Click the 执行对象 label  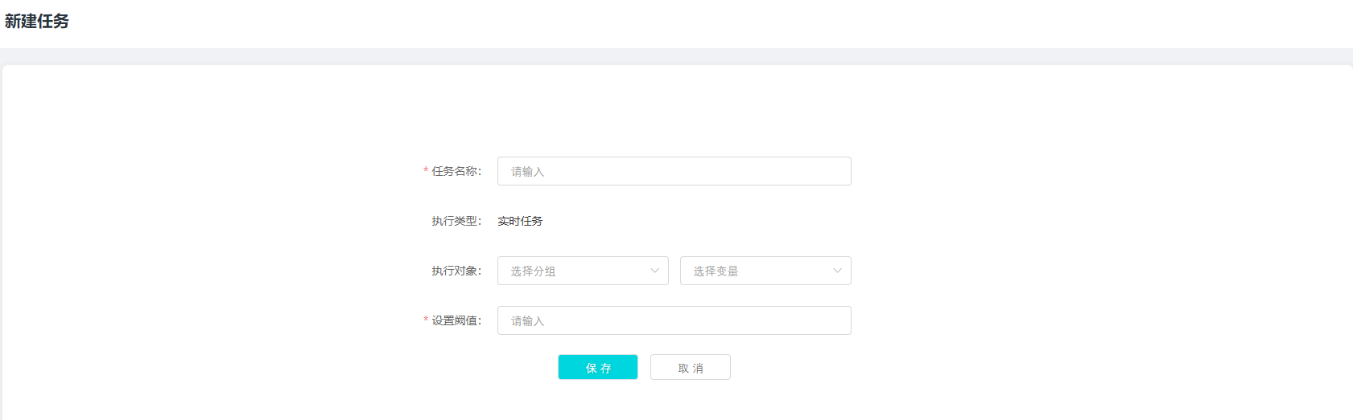(456, 271)
